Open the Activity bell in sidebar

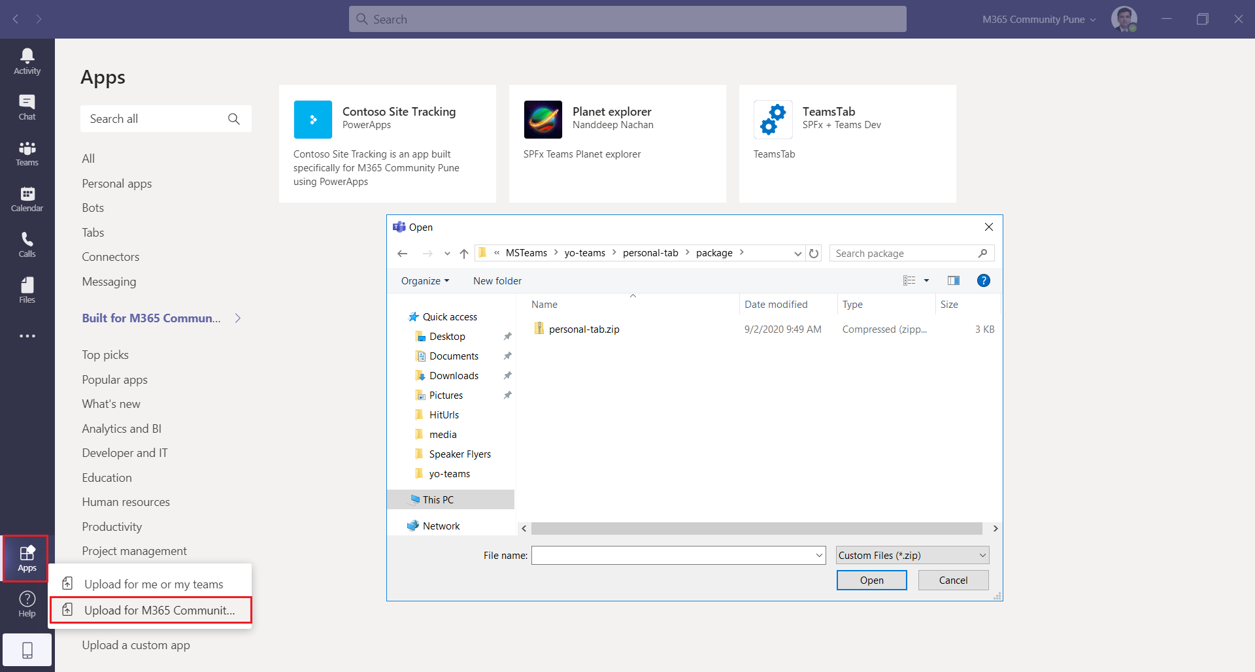tap(27, 61)
